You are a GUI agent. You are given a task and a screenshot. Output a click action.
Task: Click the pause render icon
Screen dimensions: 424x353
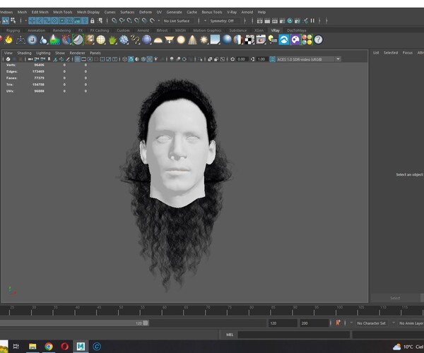point(312,20)
